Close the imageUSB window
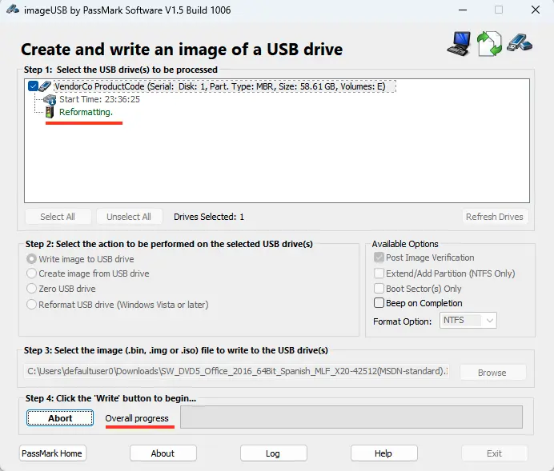554x471 pixels. pyautogui.click(x=536, y=10)
